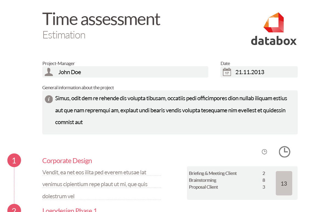Click the John Doe name field
The height and width of the screenshot is (212, 318).
(69, 72)
